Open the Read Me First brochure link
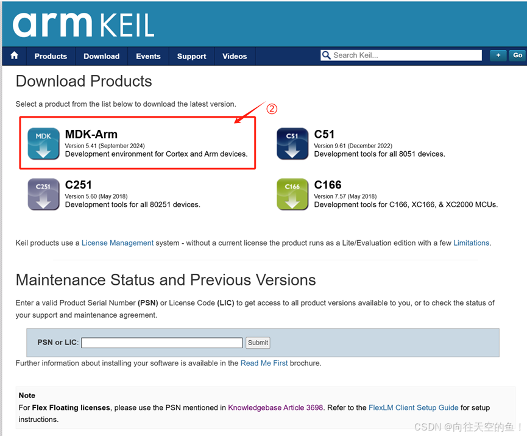This screenshot has width=527, height=436. 264,363
